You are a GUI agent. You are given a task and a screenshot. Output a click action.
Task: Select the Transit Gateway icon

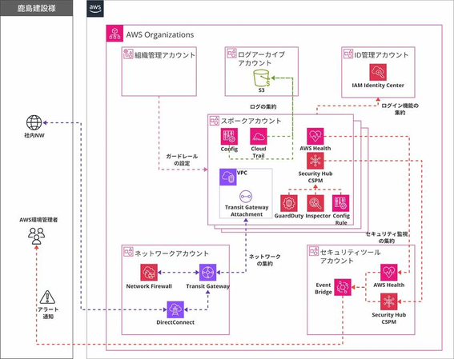click(x=207, y=273)
